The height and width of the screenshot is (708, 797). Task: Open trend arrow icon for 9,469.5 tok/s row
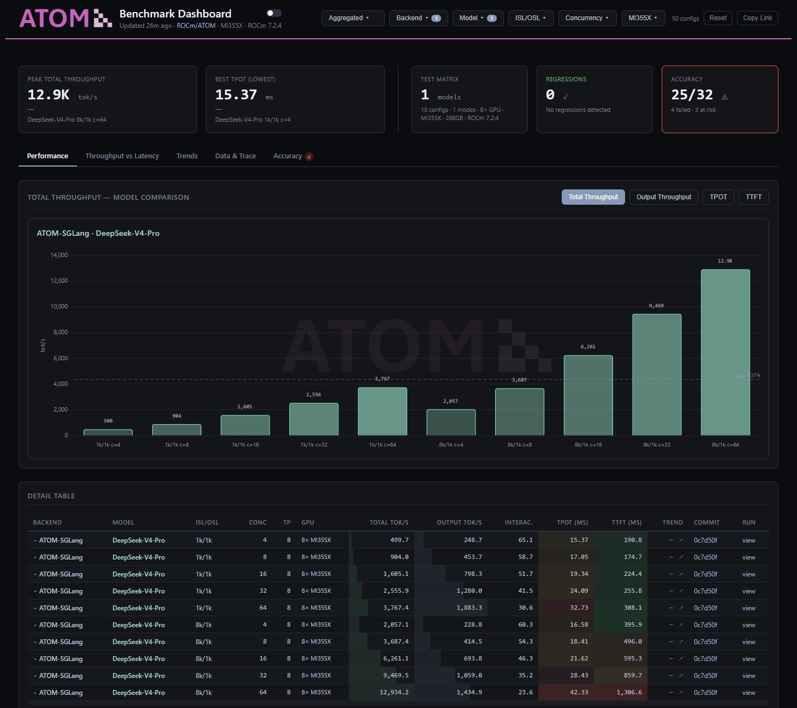tap(681, 676)
